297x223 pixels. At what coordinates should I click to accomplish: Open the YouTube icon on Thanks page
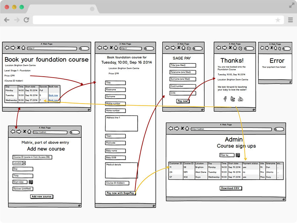(241, 99)
